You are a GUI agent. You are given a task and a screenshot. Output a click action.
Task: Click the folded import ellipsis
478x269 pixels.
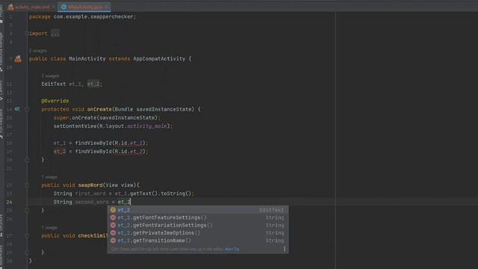[x=55, y=34]
